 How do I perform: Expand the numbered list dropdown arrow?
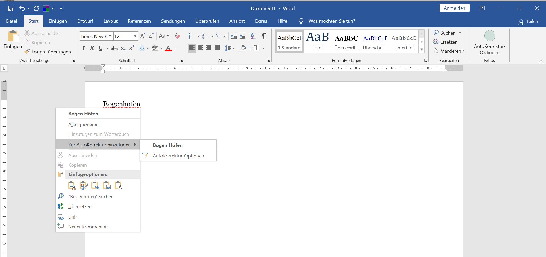coord(212,36)
